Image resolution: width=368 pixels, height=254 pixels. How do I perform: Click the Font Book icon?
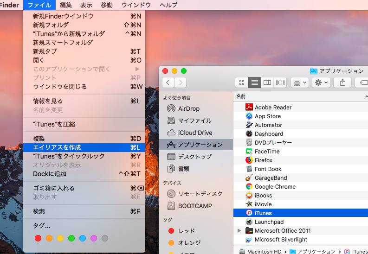click(249, 169)
